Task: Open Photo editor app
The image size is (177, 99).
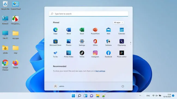Action: [122, 54]
